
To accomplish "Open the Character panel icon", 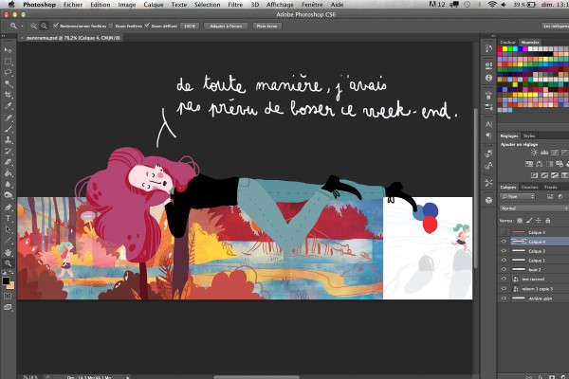I will 488,124.
